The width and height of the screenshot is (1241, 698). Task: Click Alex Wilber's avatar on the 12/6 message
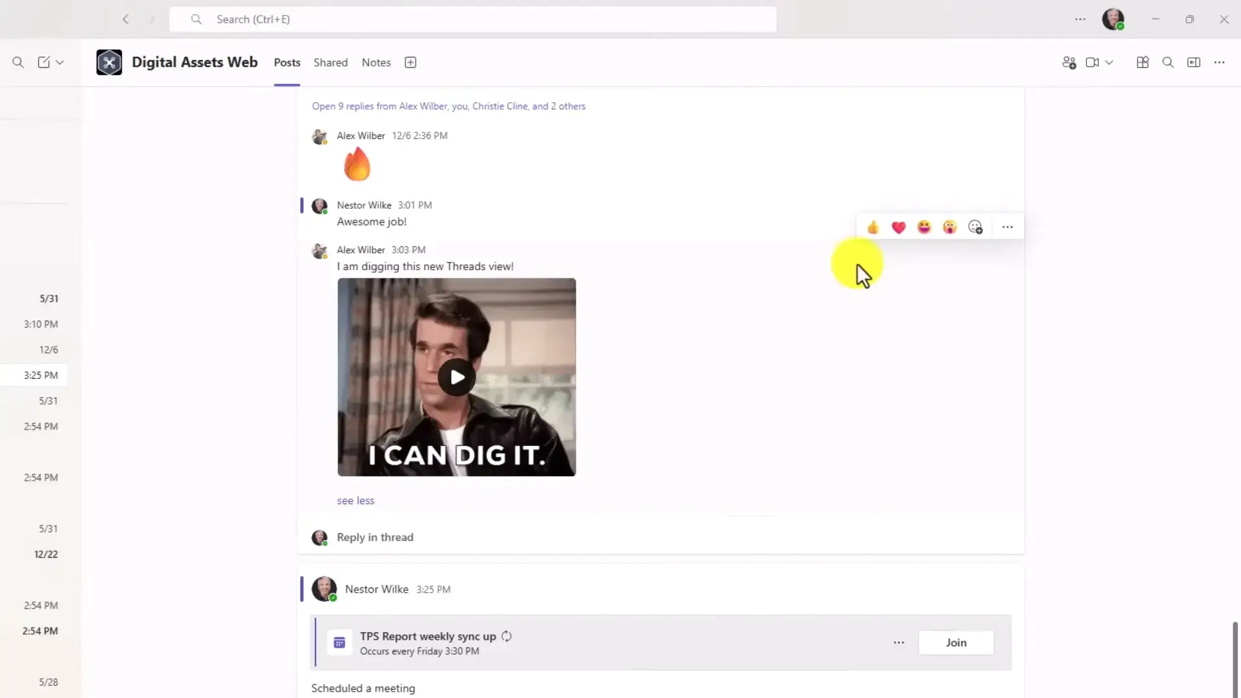coord(319,137)
